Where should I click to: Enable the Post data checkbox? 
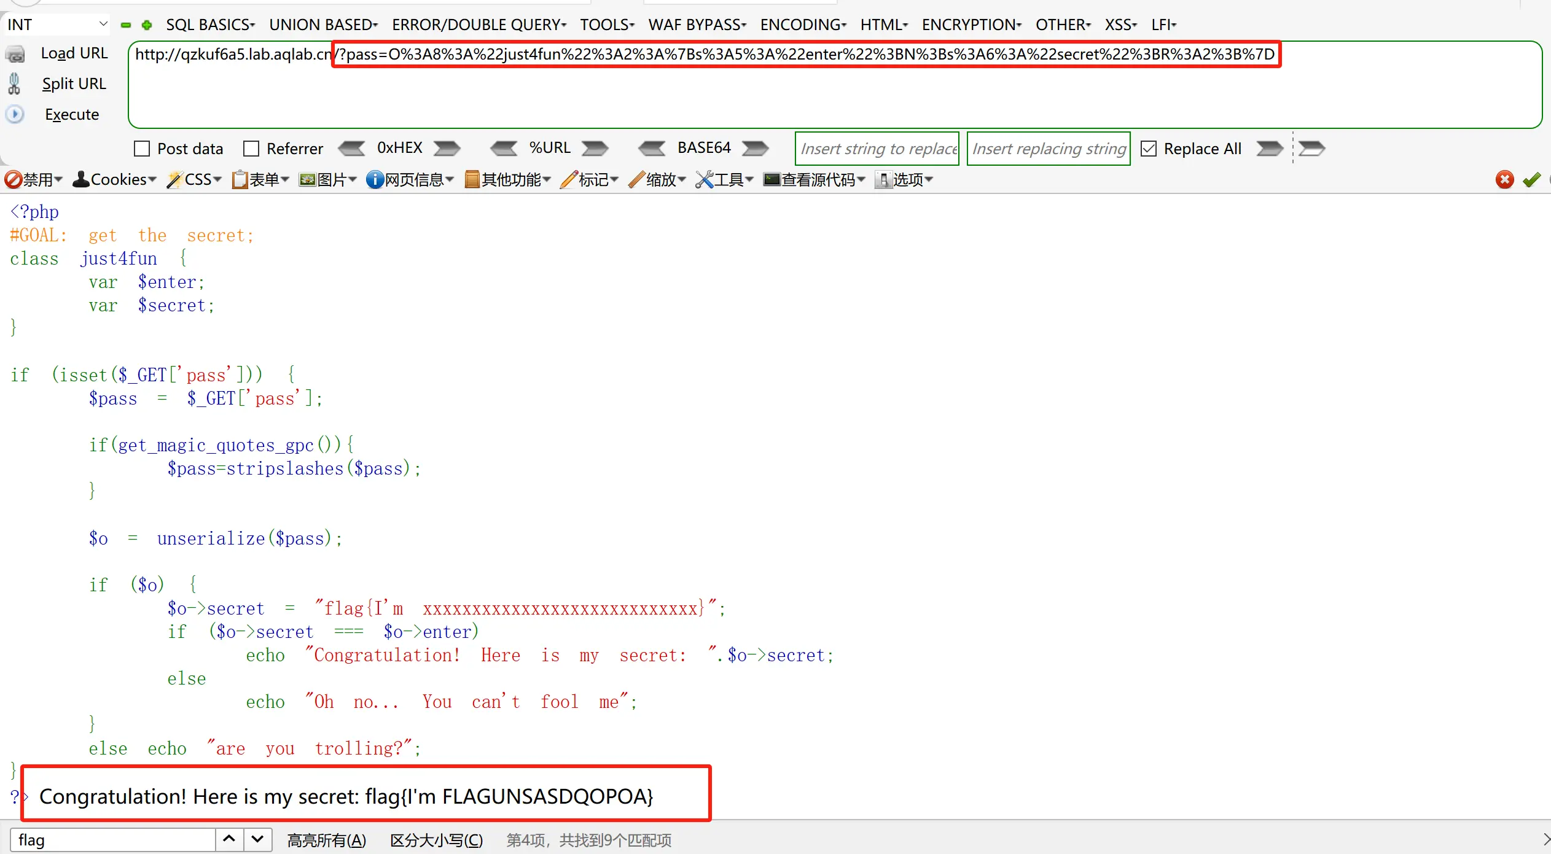pyautogui.click(x=142, y=149)
